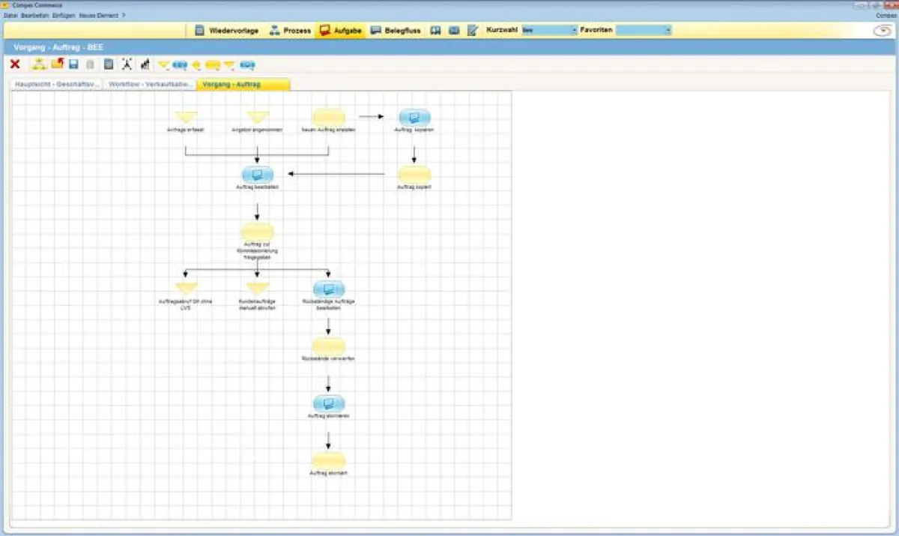Open the folder import icon with red arrow

tap(55, 64)
